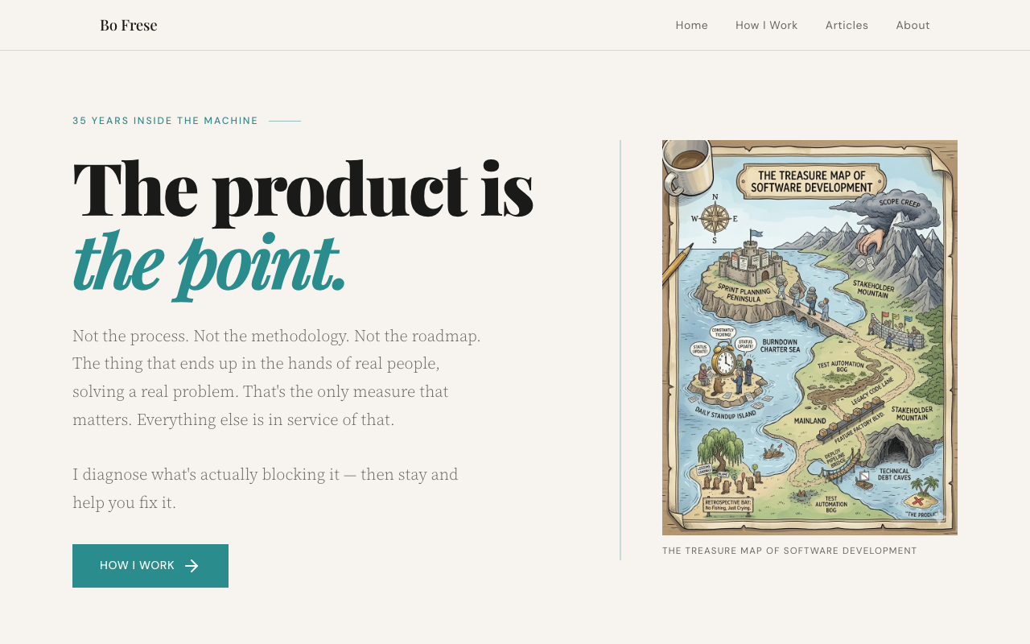Click the conveyor belt on Feature Factory Blvd

click(x=851, y=419)
